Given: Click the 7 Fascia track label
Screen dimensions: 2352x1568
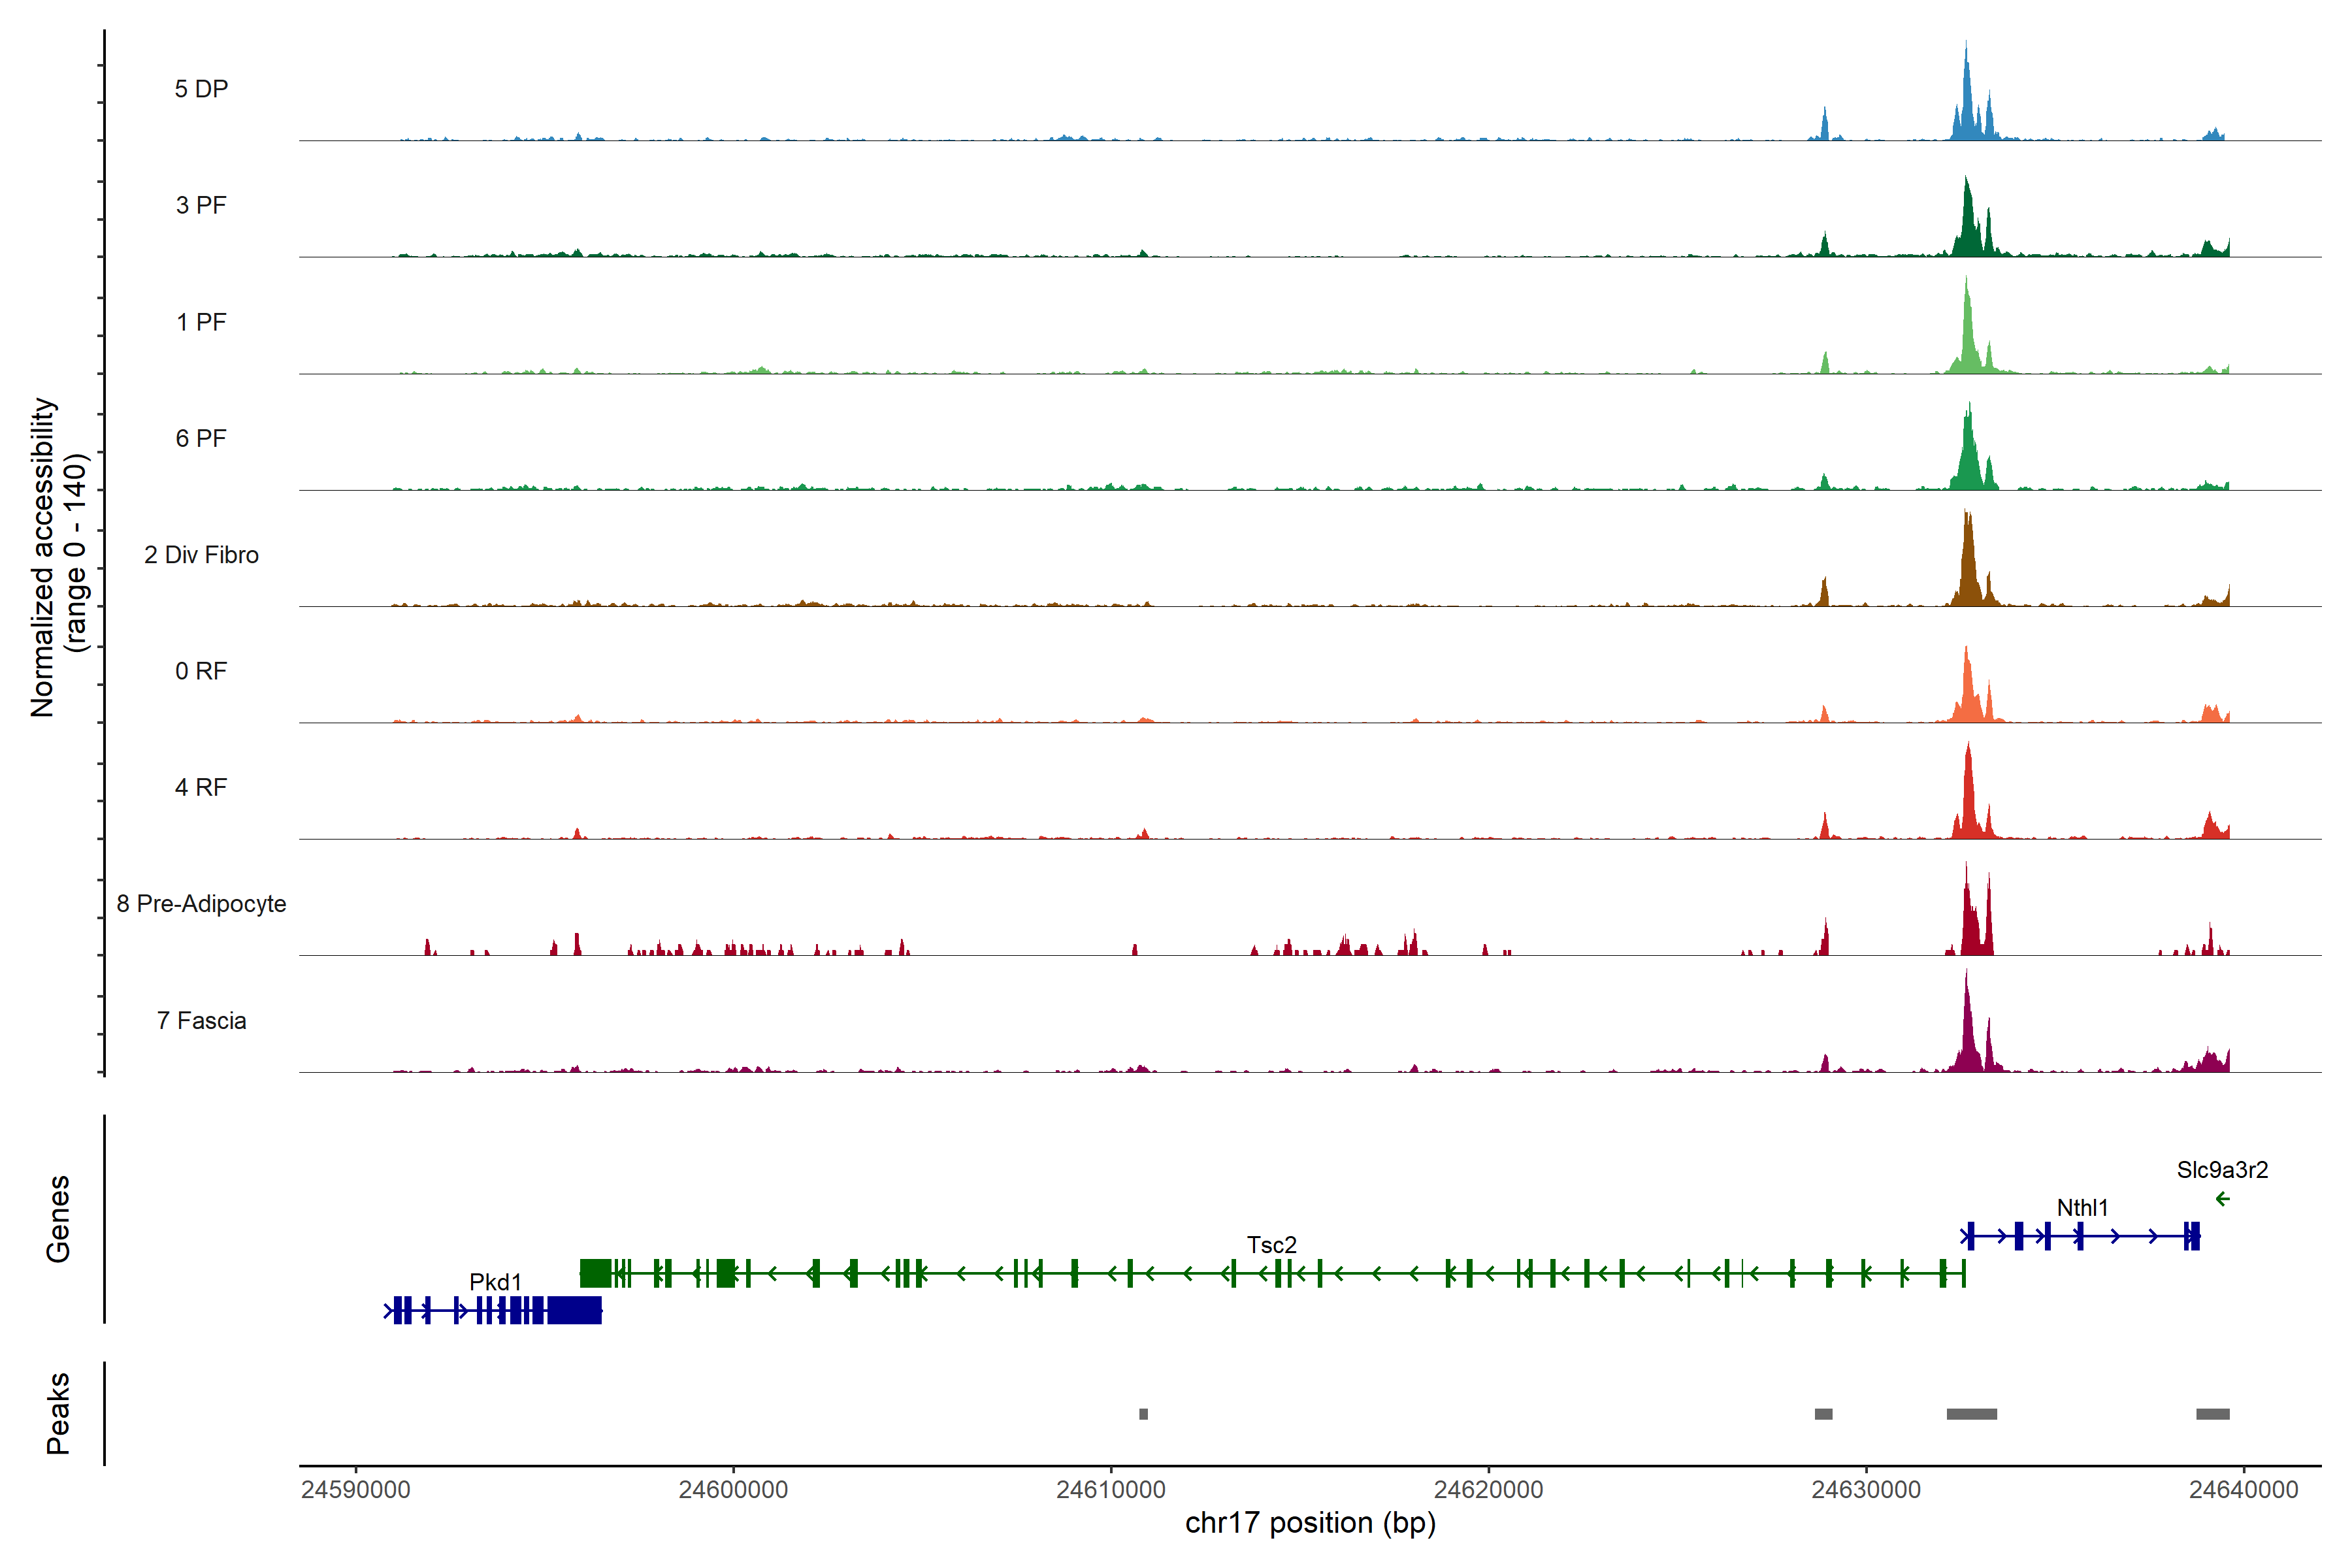Looking at the screenshot, I should 201,1021.
